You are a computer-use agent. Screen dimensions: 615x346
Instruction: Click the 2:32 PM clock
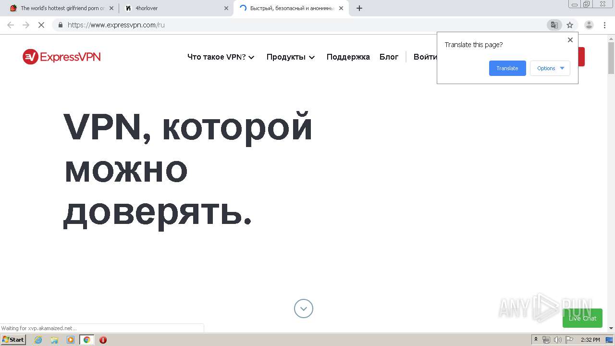(x=590, y=340)
